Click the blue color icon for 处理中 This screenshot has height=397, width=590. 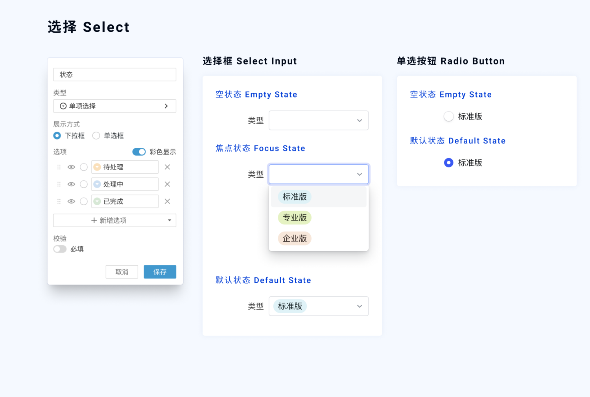pos(97,184)
